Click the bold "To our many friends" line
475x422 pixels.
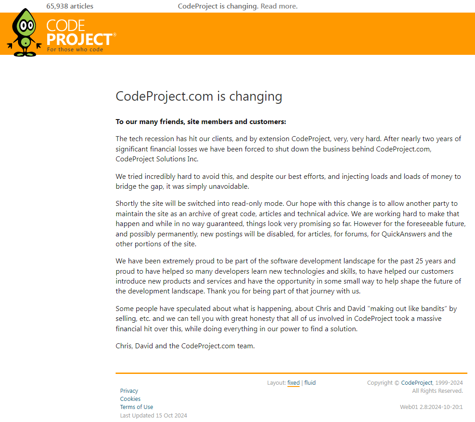click(201, 122)
